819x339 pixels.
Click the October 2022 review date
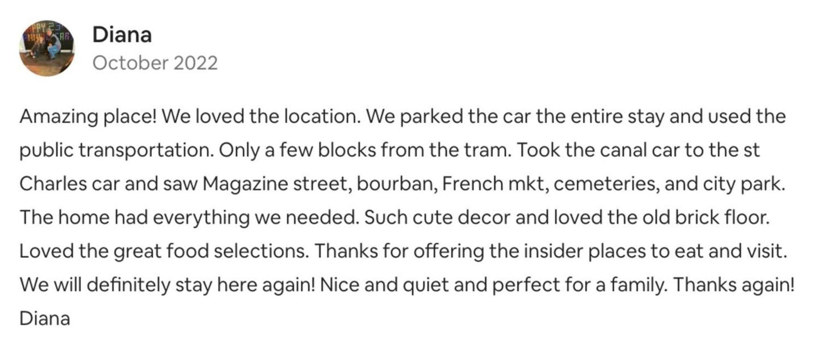155,63
